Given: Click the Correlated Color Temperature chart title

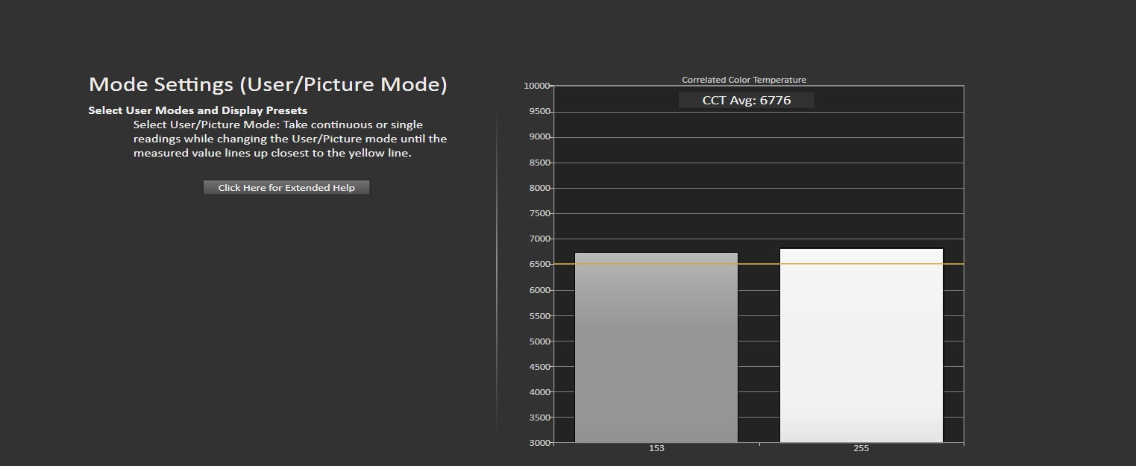Looking at the screenshot, I should [x=744, y=80].
